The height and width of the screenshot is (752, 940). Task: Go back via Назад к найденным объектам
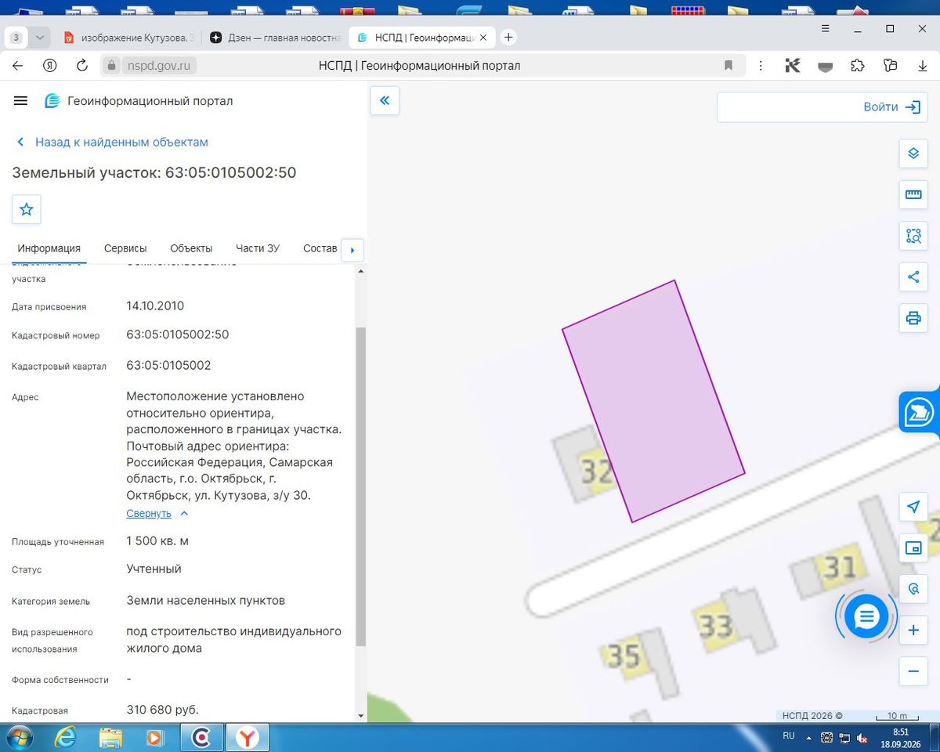click(112, 142)
